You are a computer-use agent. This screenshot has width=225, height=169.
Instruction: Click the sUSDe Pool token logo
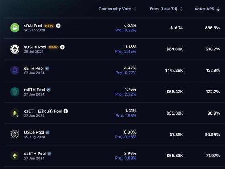point(15,49)
